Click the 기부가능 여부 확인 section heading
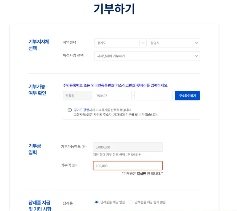237x211 pixels. (37, 90)
